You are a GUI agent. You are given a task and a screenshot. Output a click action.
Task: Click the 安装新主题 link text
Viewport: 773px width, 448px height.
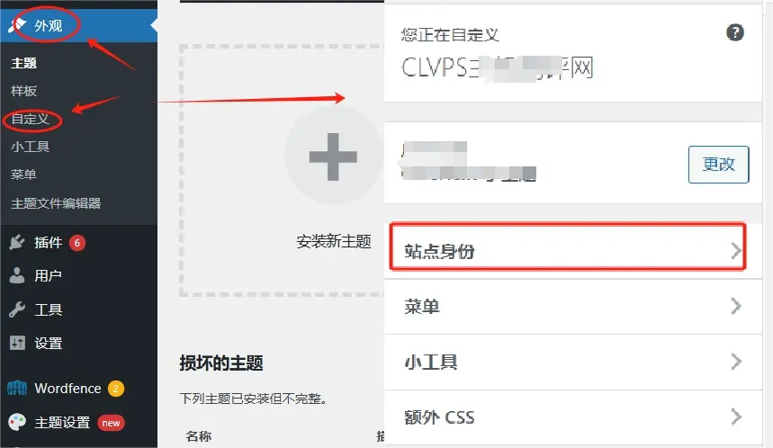coord(334,241)
